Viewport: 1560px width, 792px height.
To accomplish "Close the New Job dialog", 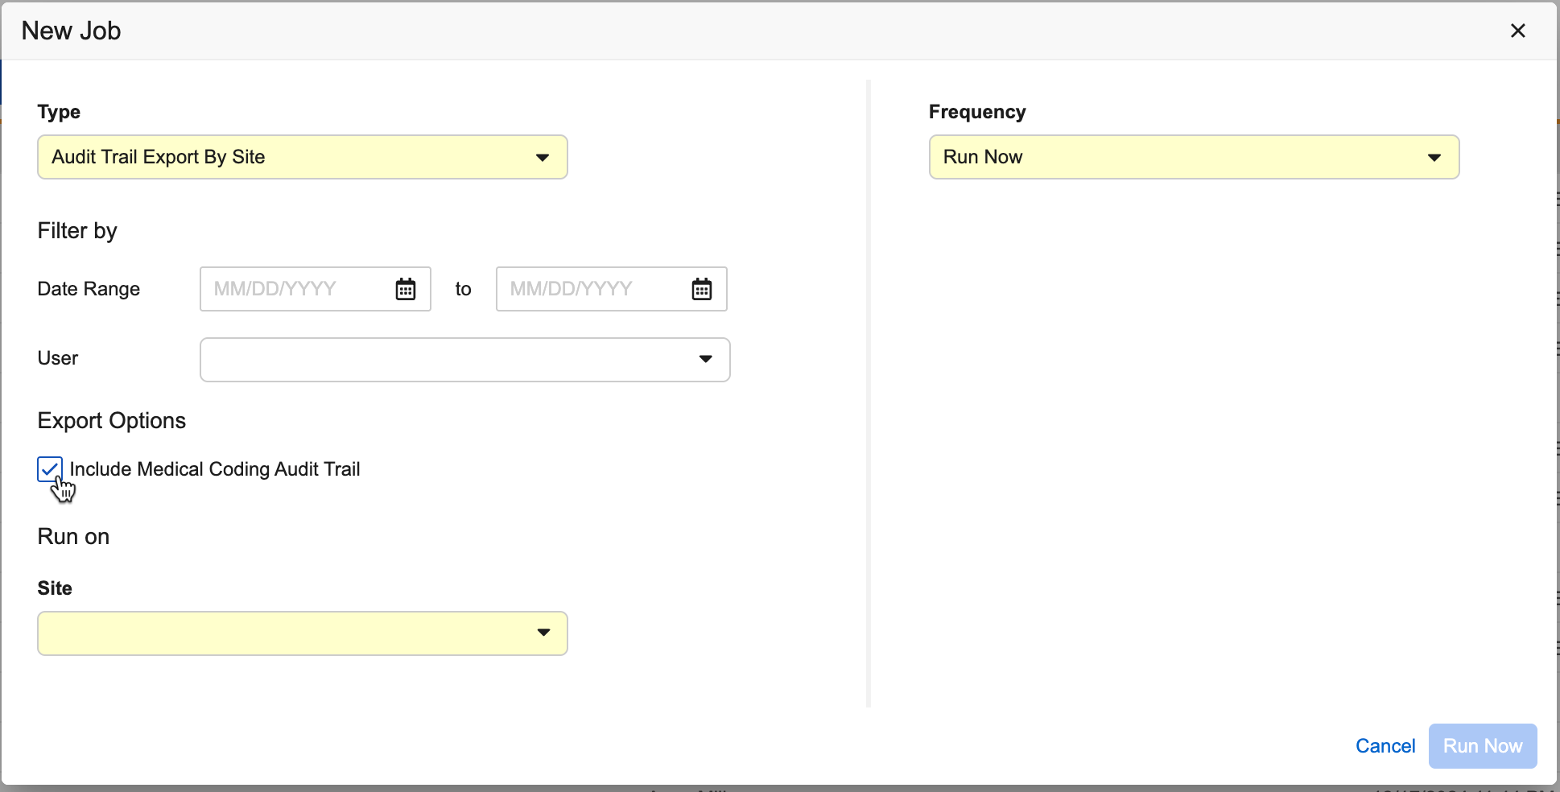I will 1517,31.
